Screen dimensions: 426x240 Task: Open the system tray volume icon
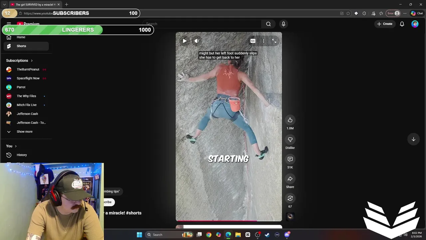click(x=405, y=235)
